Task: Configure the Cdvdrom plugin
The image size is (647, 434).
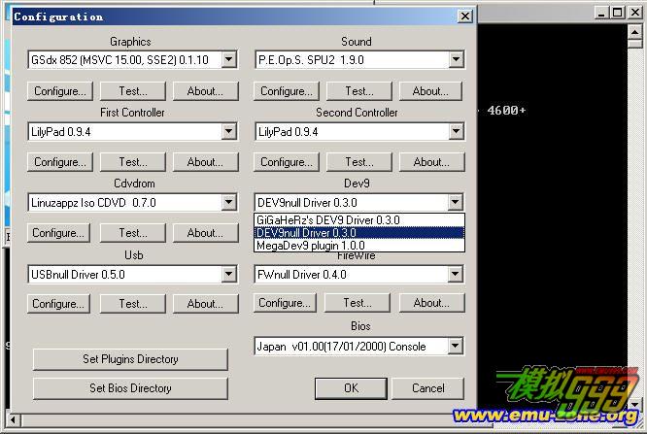Action: click(58, 233)
